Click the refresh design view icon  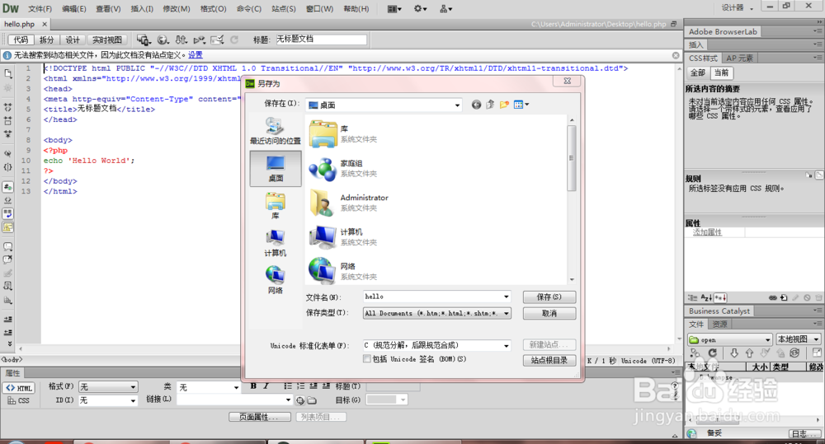point(234,40)
